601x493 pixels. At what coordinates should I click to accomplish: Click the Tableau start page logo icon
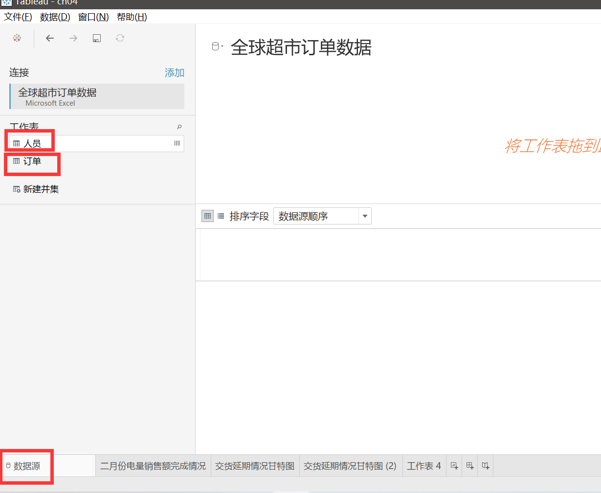(17, 38)
